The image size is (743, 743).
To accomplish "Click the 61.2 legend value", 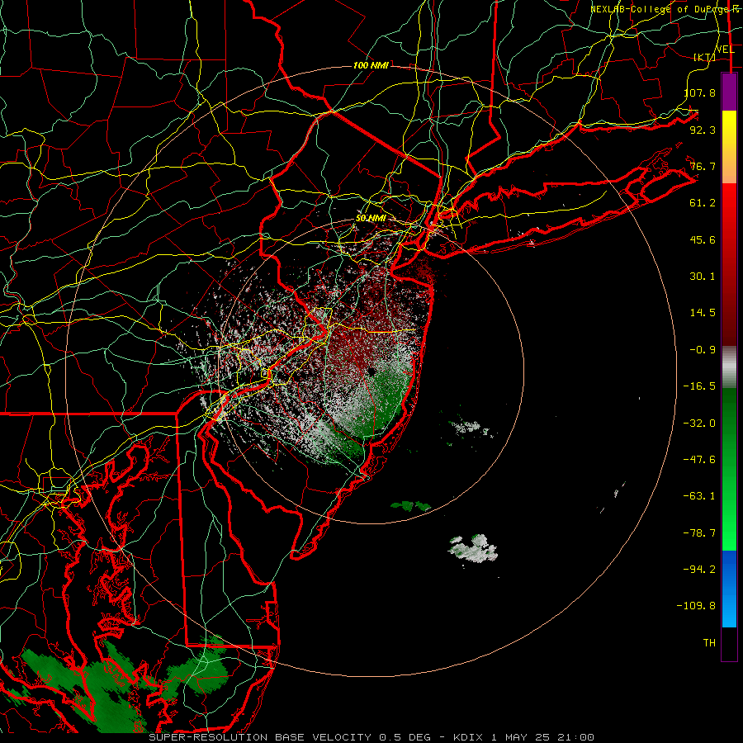I will coord(703,203).
